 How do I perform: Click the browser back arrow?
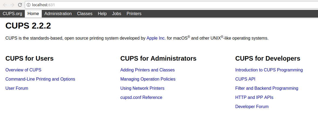pyautogui.click(x=5, y=5)
